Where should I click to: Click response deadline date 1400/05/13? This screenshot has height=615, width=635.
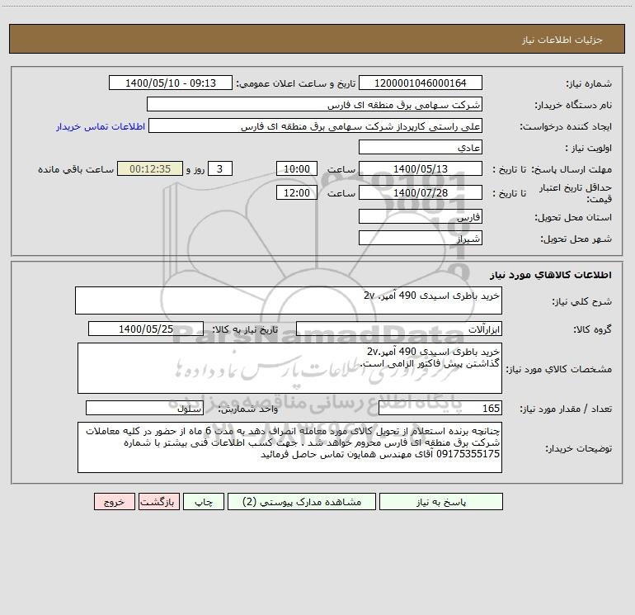[x=421, y=168]
